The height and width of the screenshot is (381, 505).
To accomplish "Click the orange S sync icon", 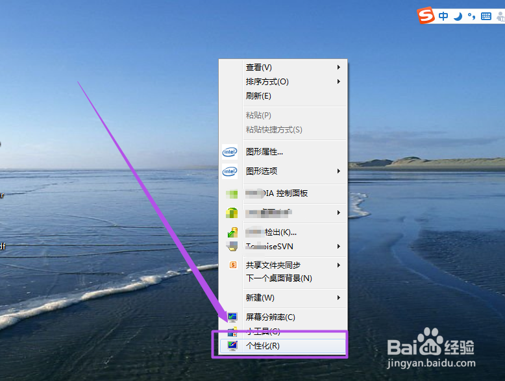I will click(x=233, y=265).
